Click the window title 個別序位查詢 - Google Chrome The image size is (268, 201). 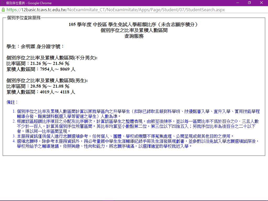(x=29, y=3)
